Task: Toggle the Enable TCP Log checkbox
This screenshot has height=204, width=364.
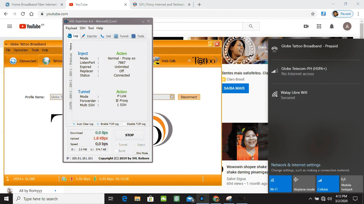Action: [x=98, y=124]
